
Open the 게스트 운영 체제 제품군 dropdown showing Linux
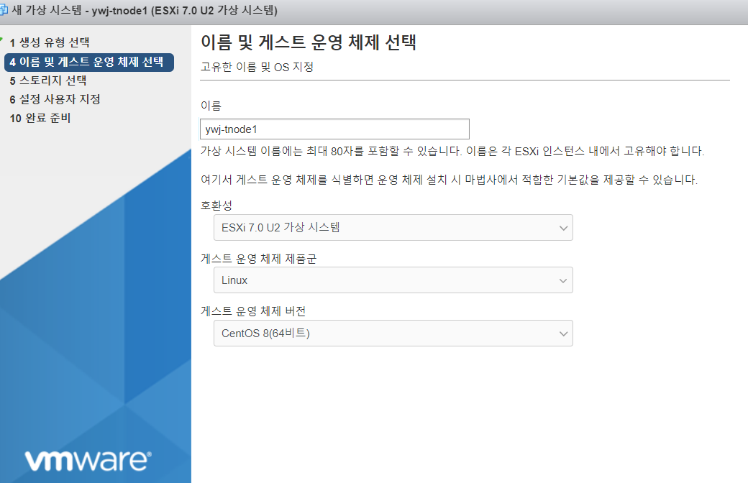pos(393,280)
